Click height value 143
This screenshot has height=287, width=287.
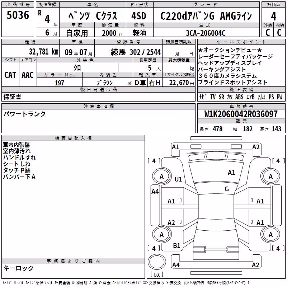[x=276, y=129]
